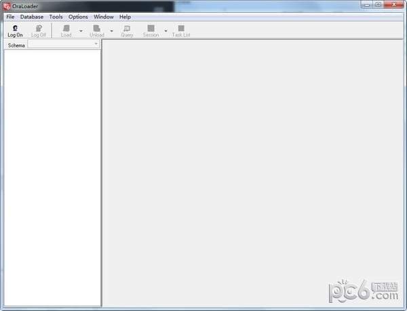Open the Window menu

point(104,17)
